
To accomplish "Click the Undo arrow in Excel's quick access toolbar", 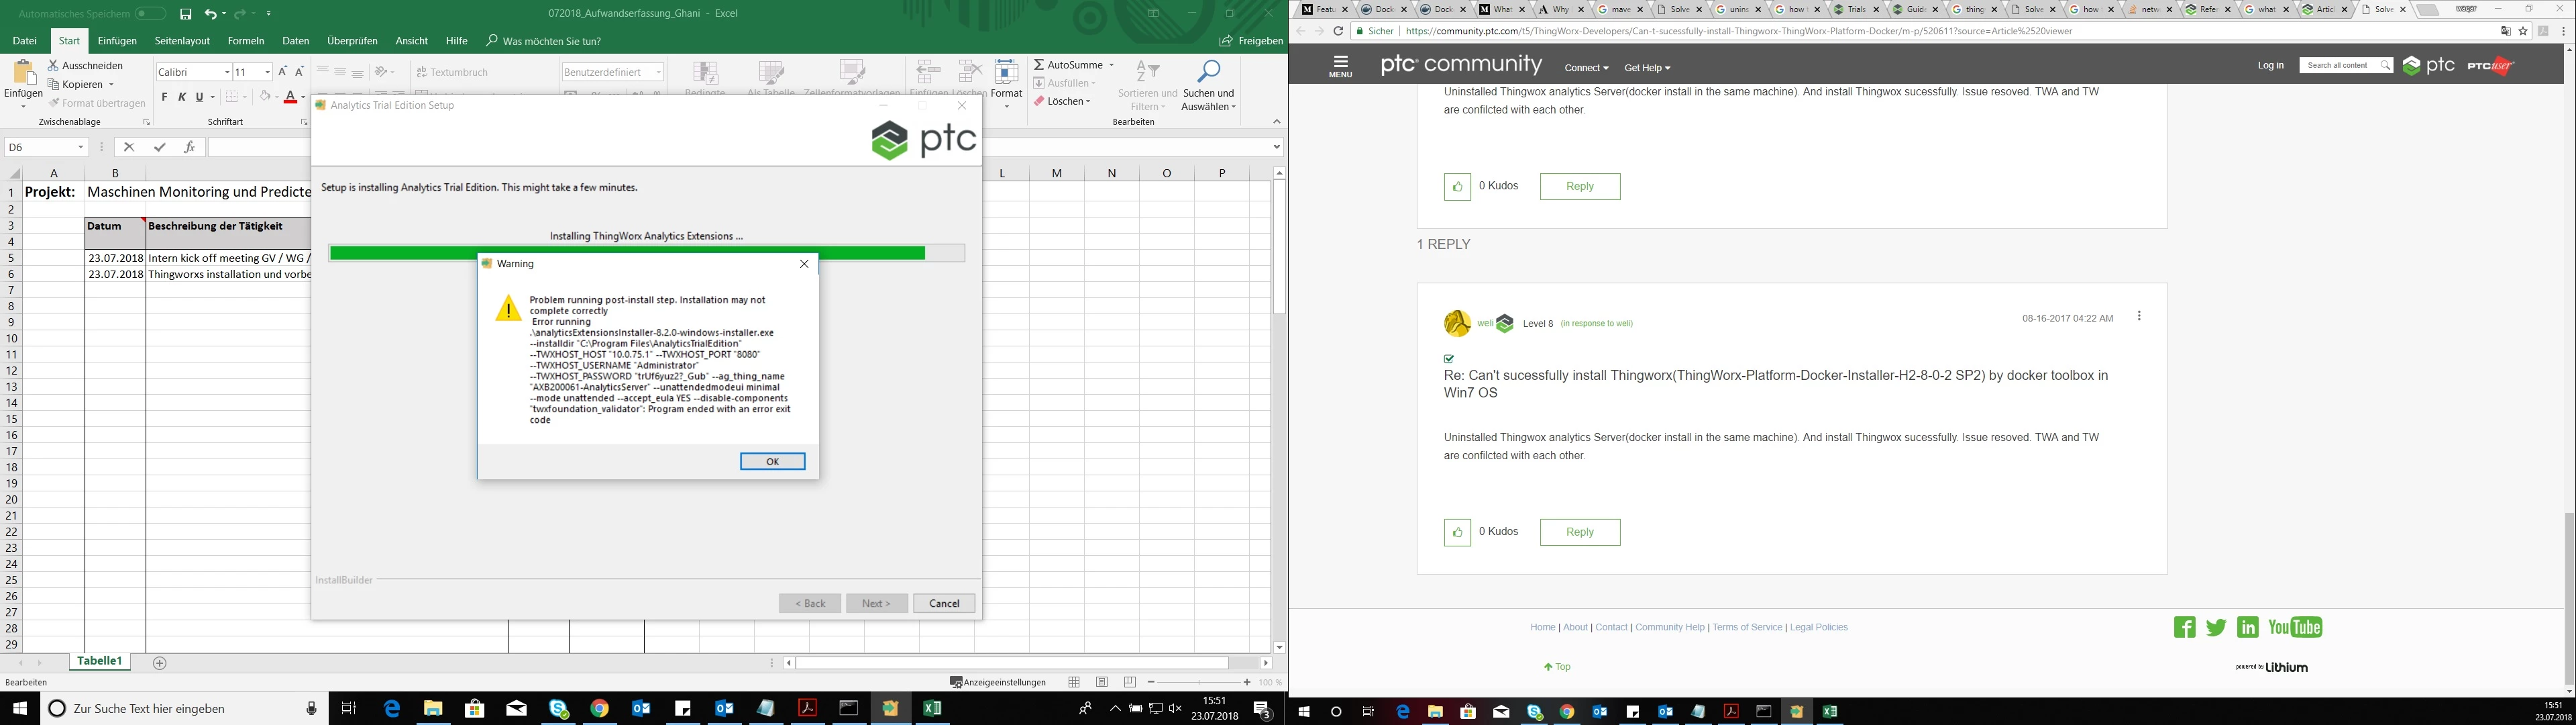I will [210, 14].
